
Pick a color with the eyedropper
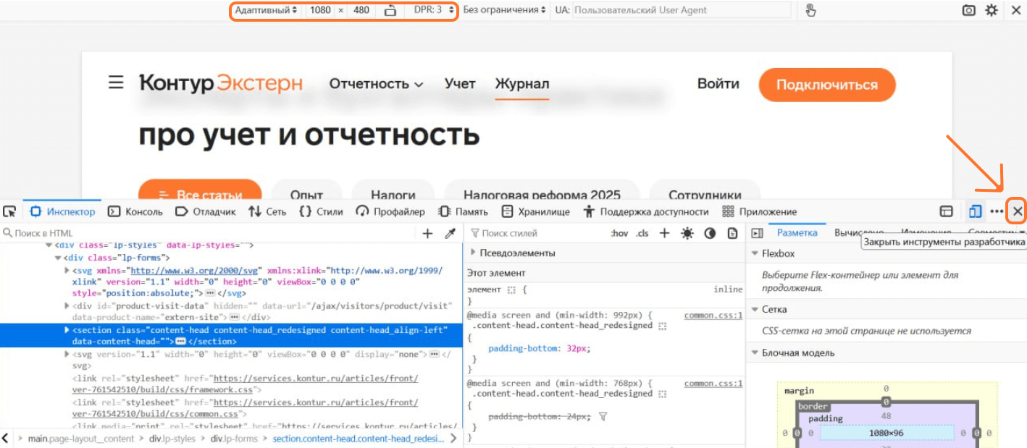click(x=450, y=233)
